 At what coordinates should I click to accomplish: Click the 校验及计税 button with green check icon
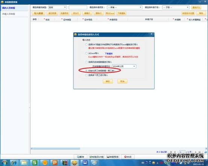point(97,157)
